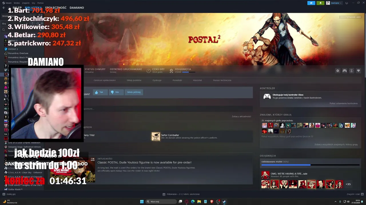The height and width of the screenshot is (205, 366).
Task: Open the Pomoc menu
Action: (40, 3)
